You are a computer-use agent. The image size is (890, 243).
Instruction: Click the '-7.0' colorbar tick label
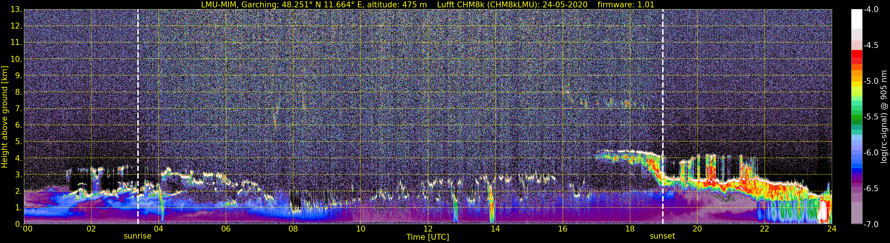871,224
